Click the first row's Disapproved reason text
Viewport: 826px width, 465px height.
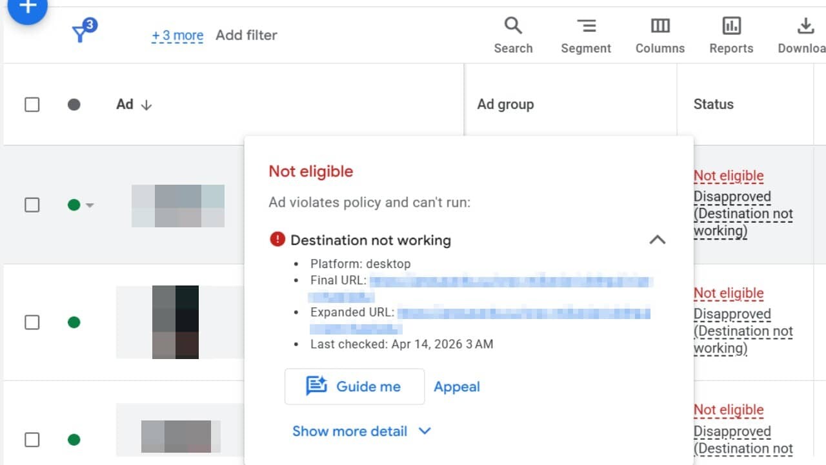coord(743,214)
